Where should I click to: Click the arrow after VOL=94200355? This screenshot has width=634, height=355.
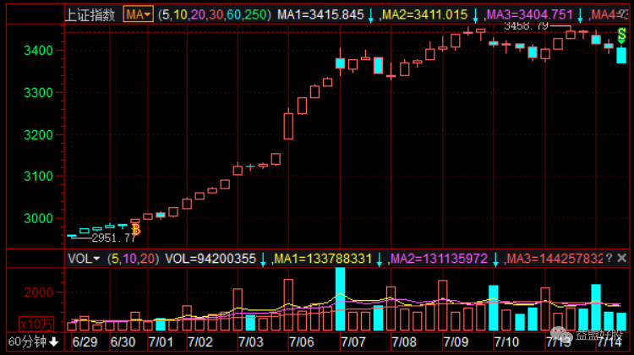click(x=262, y=258)
